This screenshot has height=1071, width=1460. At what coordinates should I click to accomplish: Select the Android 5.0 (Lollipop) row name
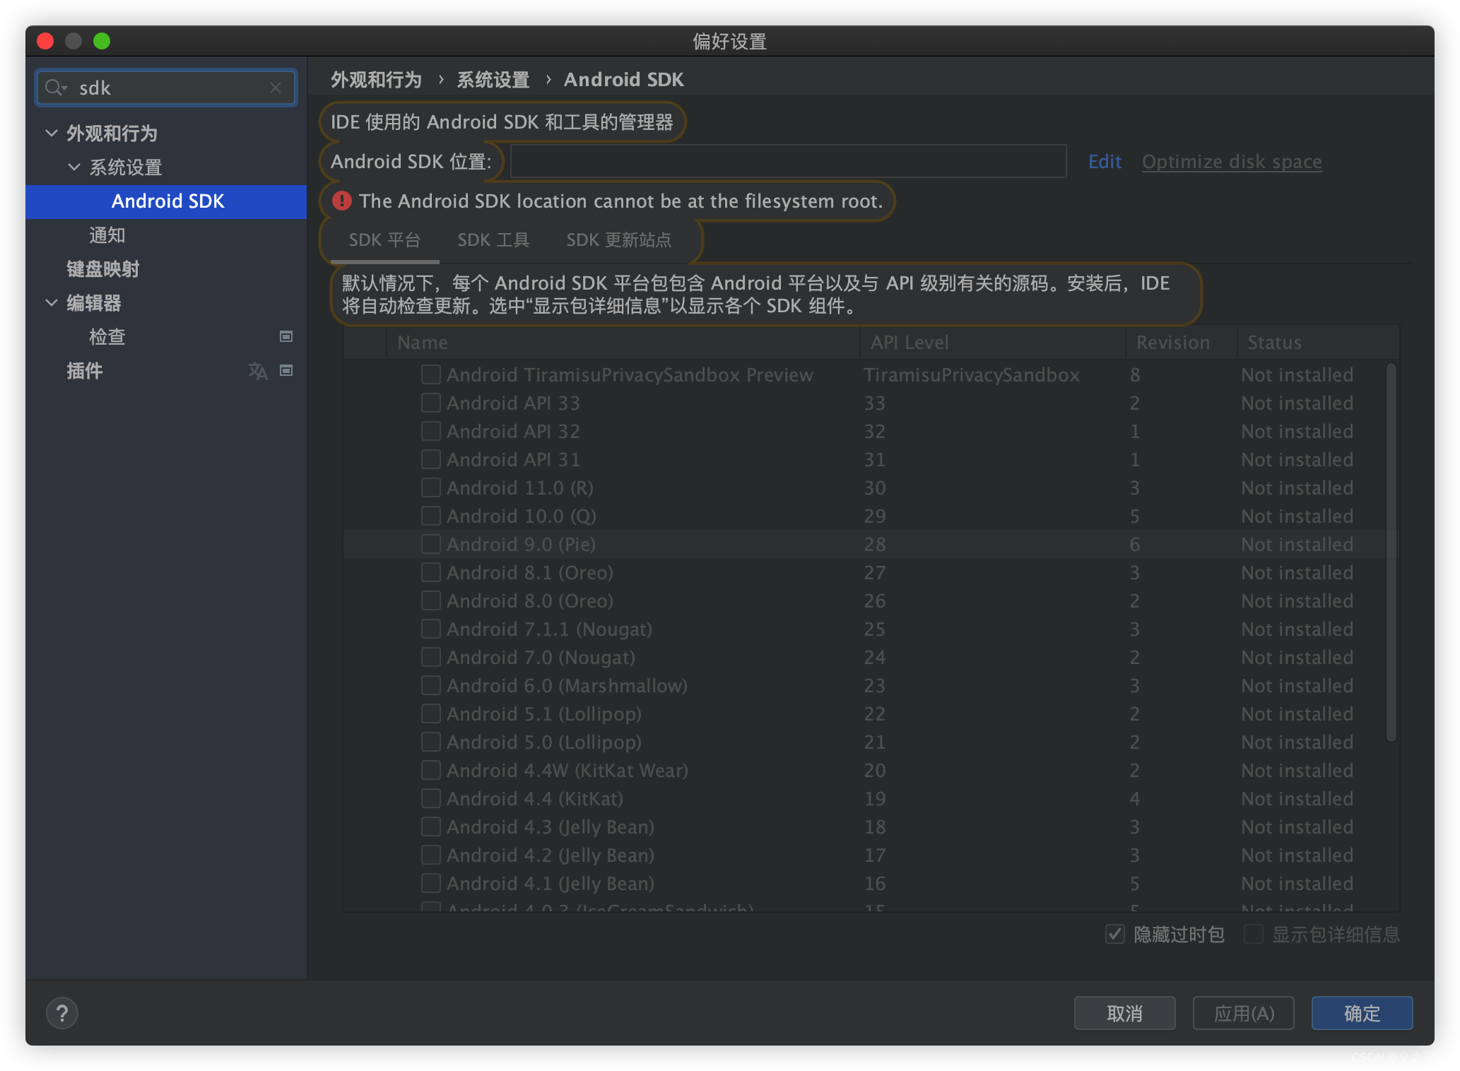(544, 742)
